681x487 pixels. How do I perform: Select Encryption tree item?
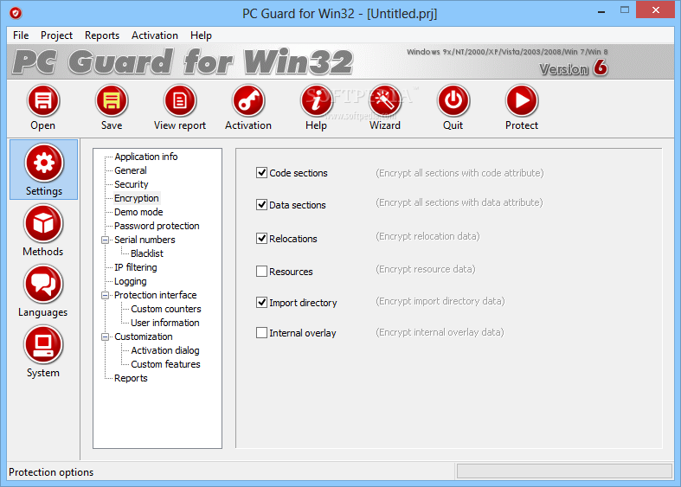(137, 198)
